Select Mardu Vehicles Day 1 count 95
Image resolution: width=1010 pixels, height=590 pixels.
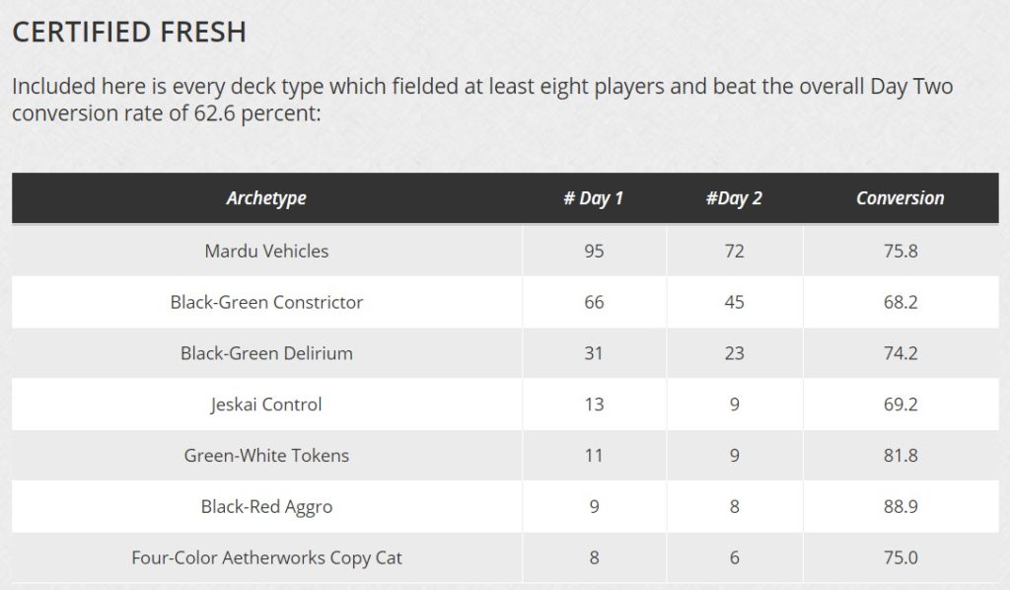click(594, 251)
